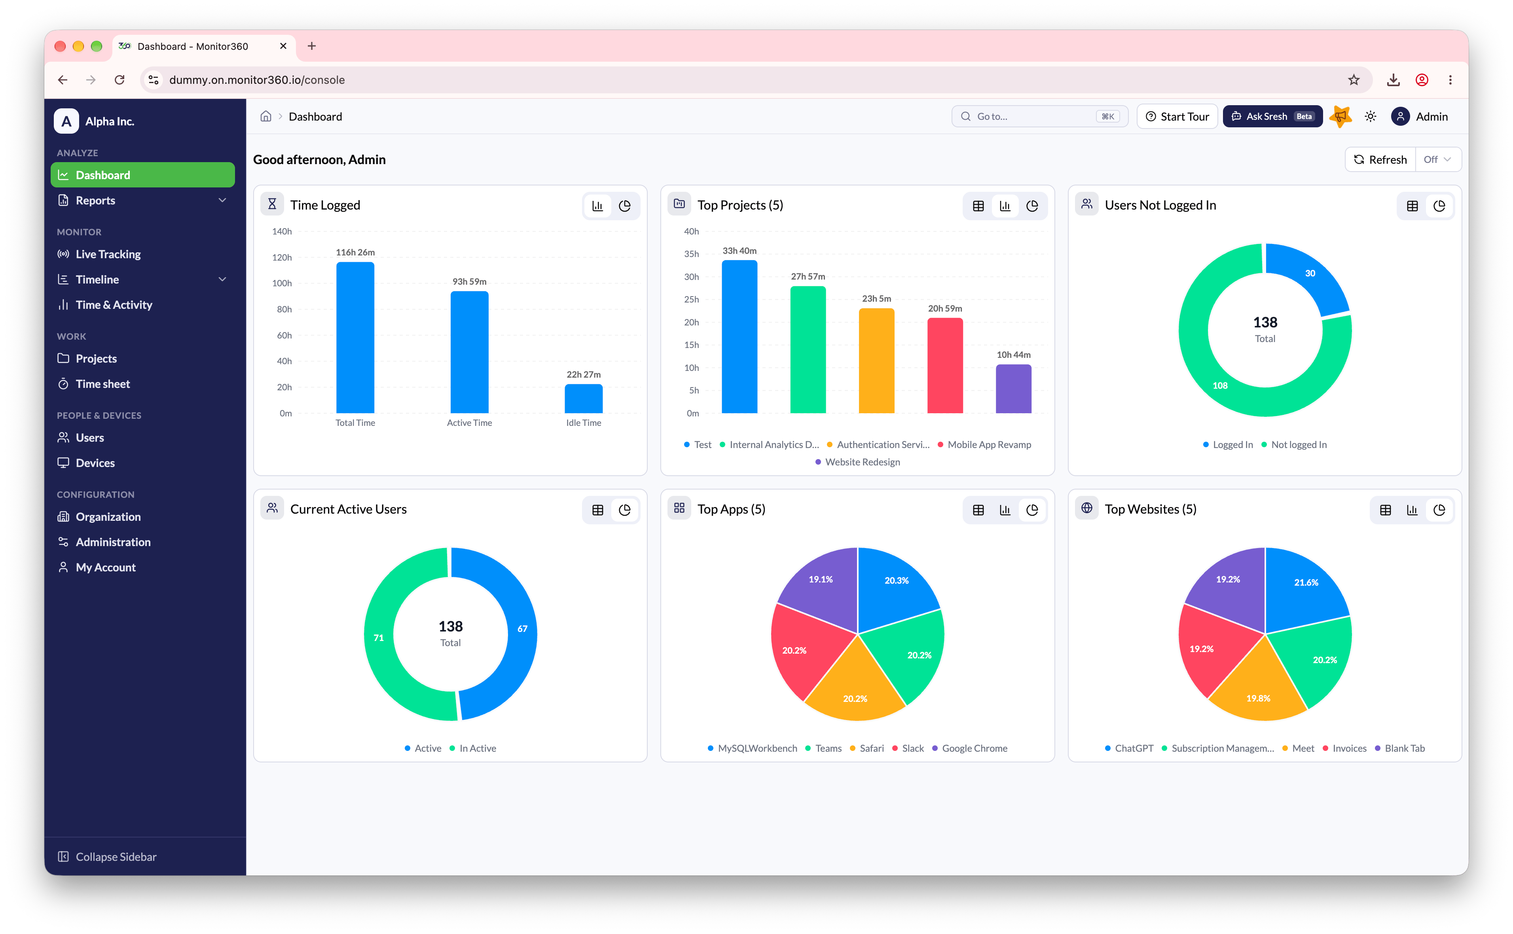The image size is (1513, 934).
Task: Open the browser three-dot menu
Action: point(1450,80)
